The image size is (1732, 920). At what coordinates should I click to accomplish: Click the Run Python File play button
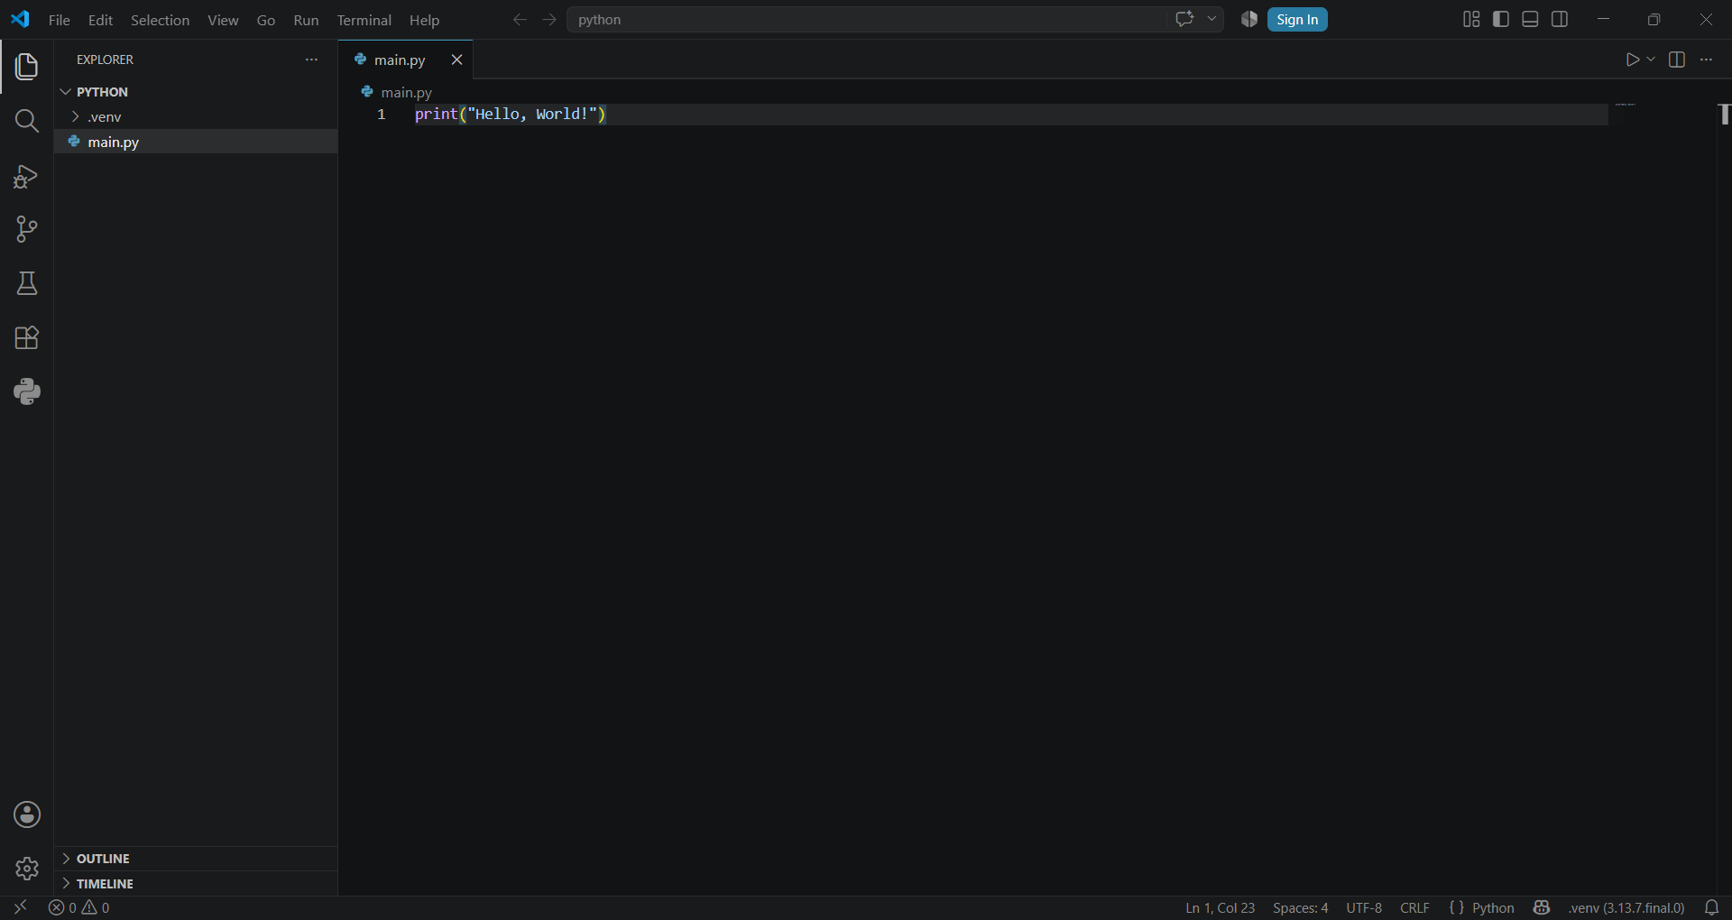pyautogui.click(x=1632, y=60)
